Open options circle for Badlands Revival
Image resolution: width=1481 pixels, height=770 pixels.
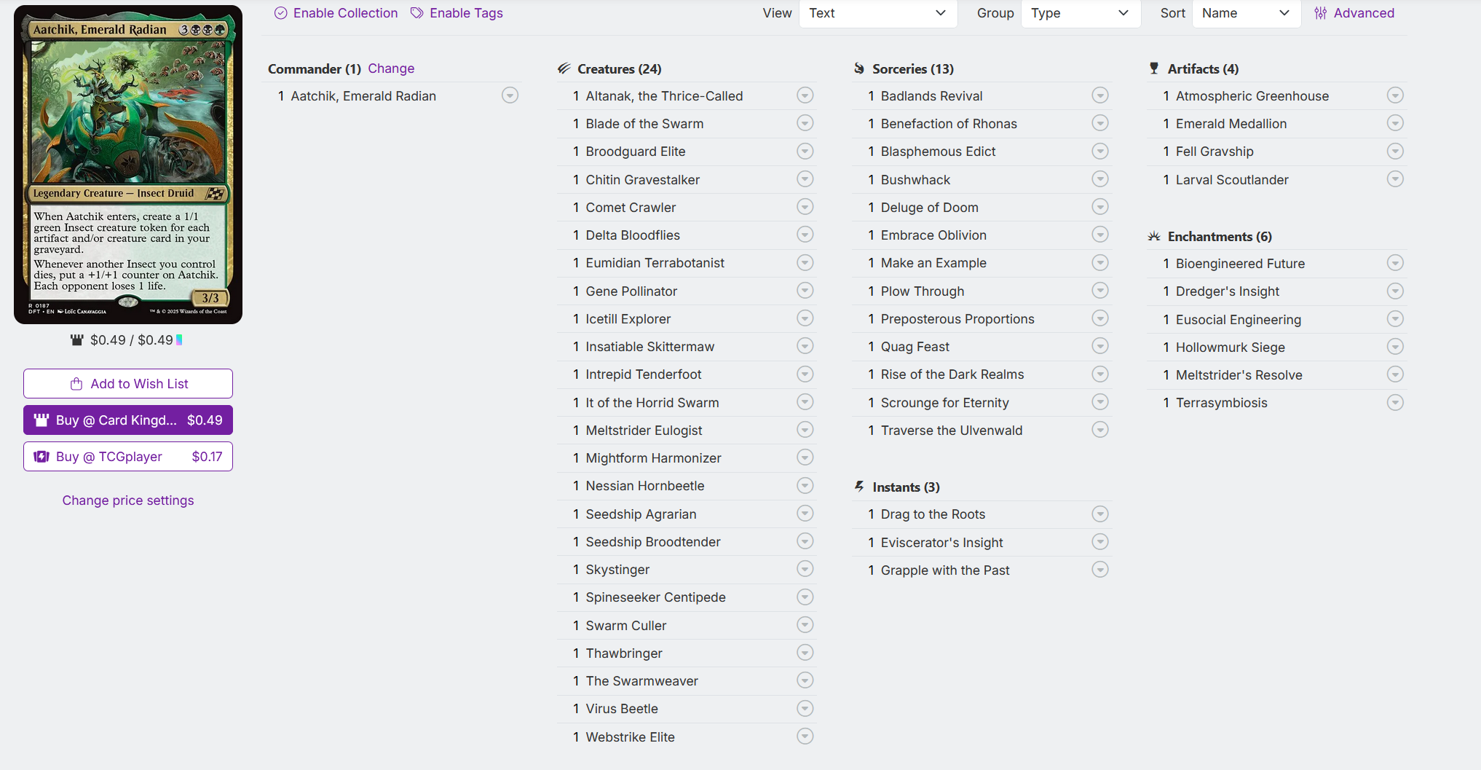click(x=1100, y=95)
